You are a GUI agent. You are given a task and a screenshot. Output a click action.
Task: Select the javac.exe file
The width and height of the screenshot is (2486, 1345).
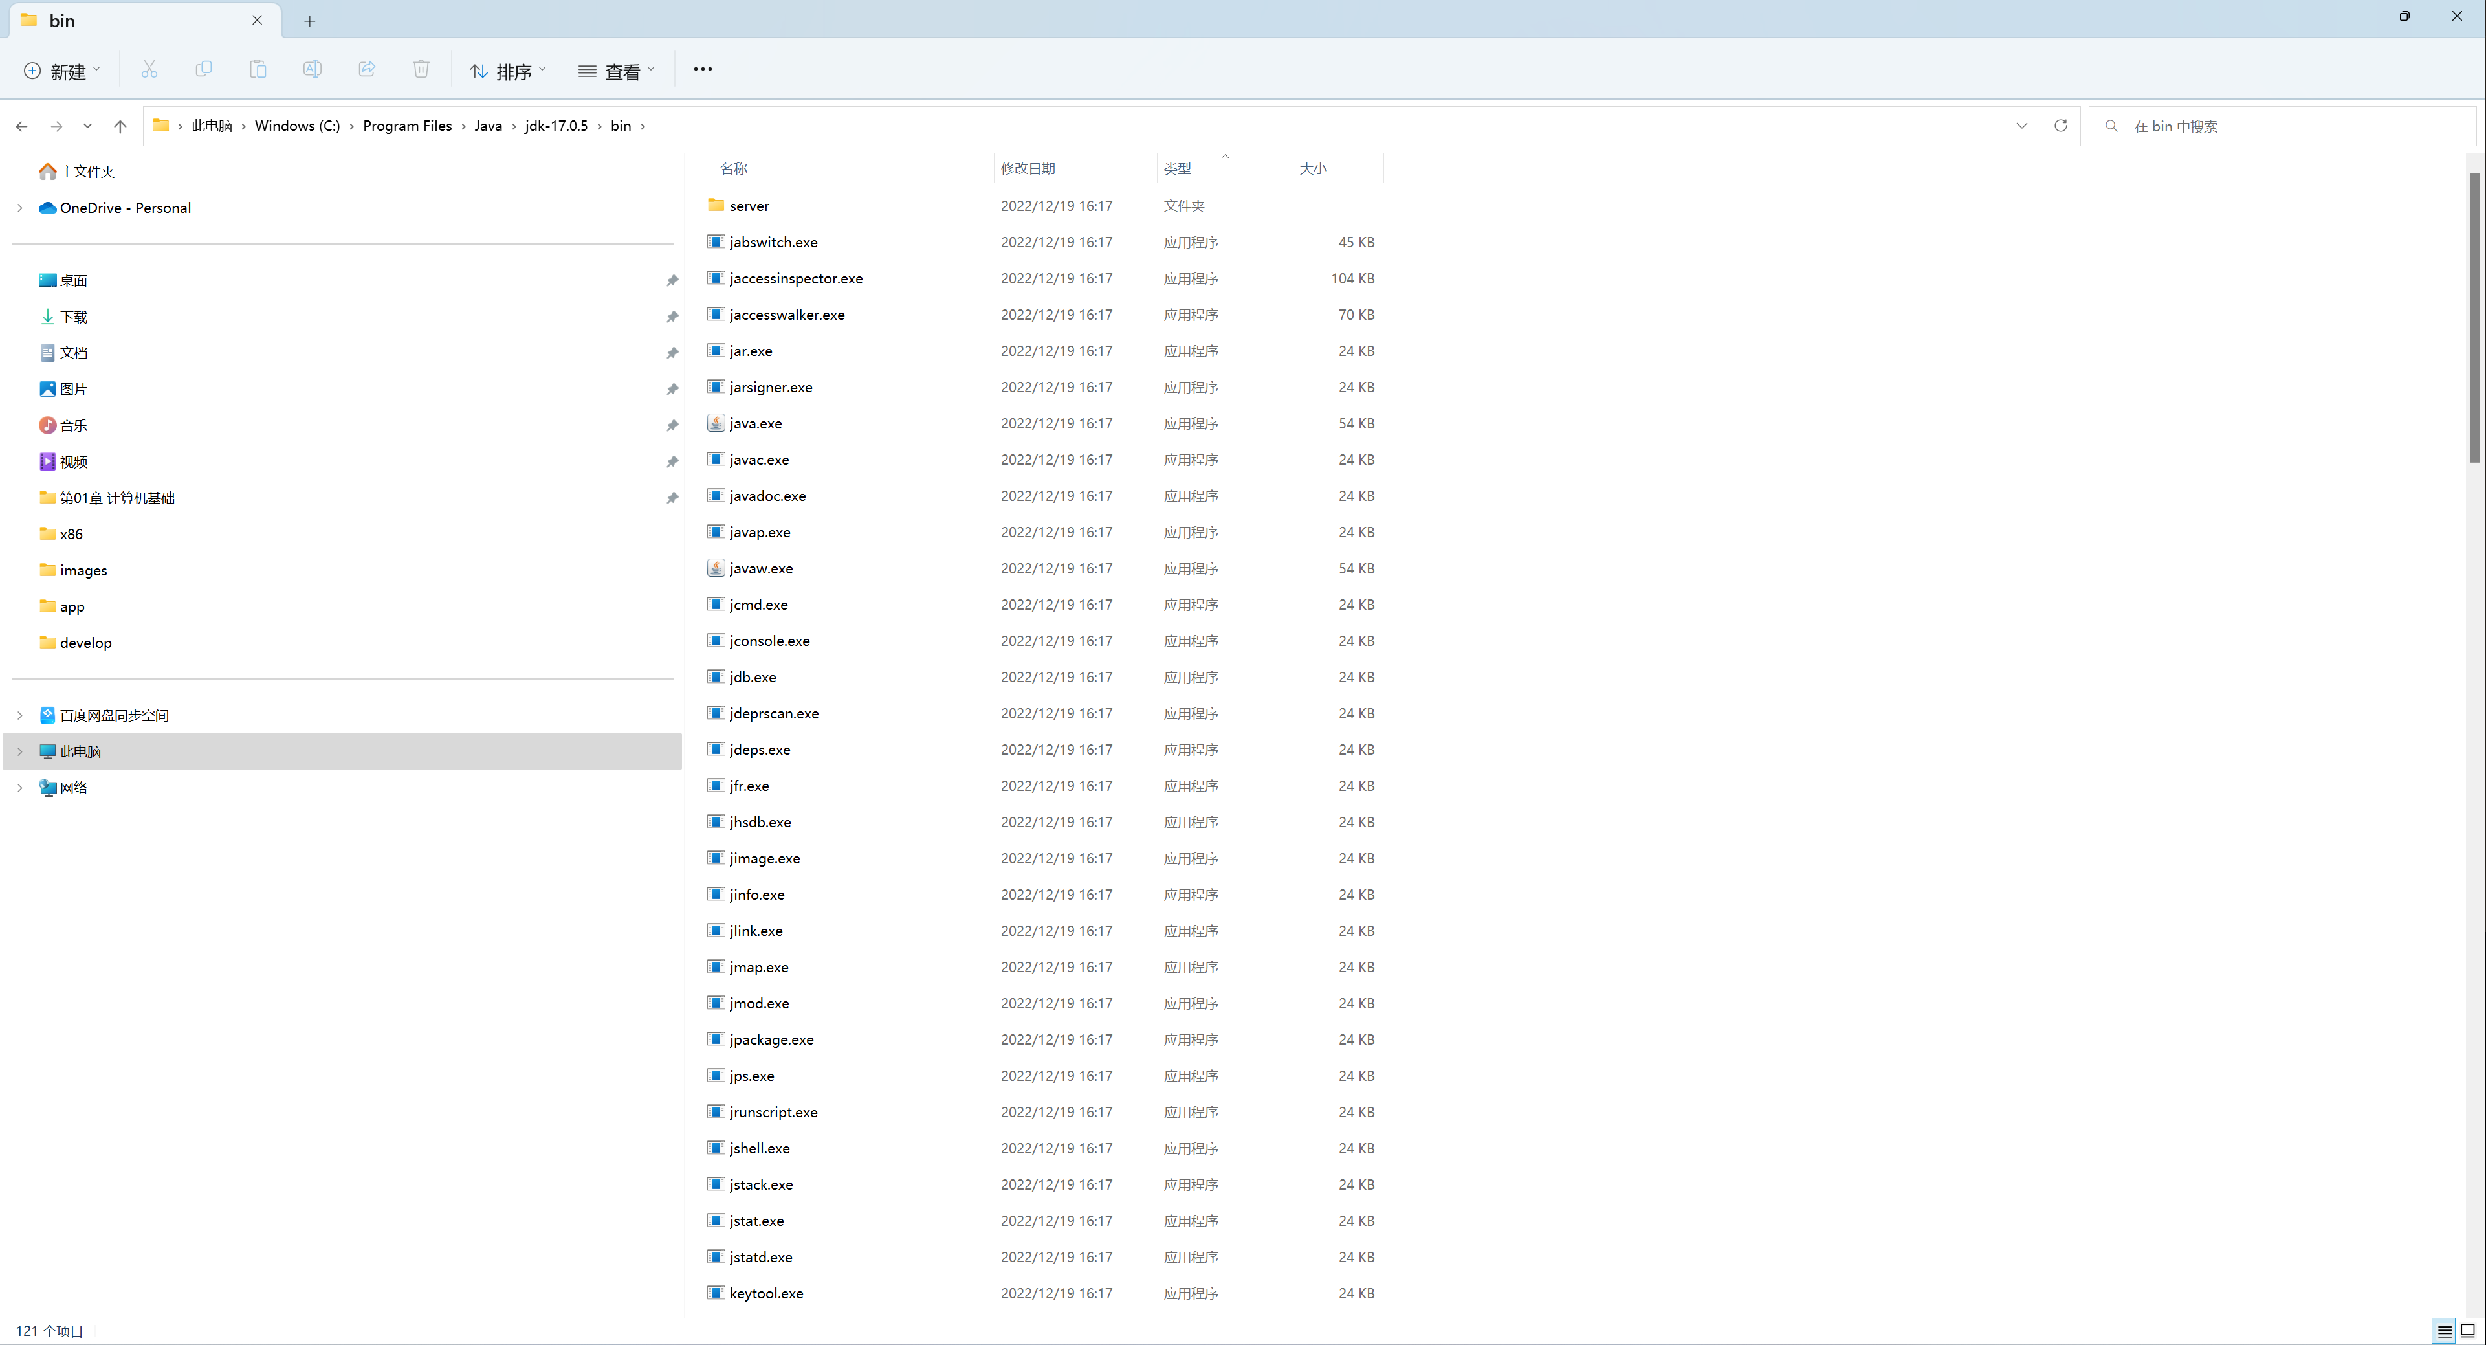pos(760,460)
